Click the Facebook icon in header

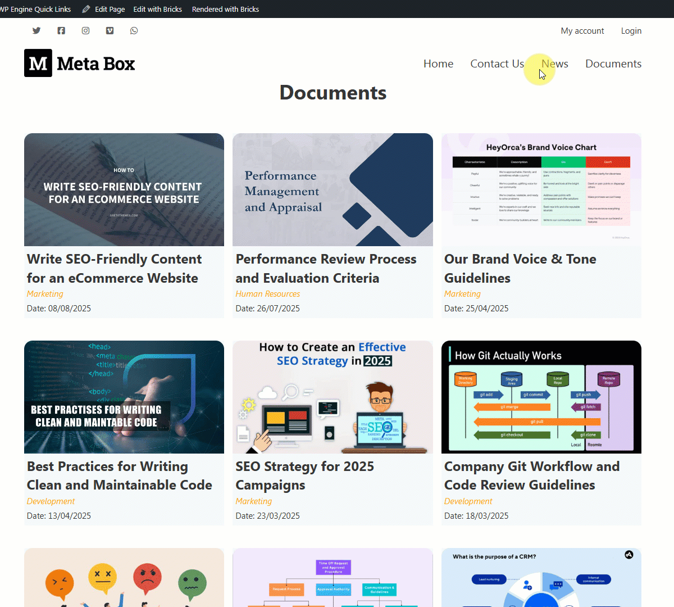coord(61,31)
